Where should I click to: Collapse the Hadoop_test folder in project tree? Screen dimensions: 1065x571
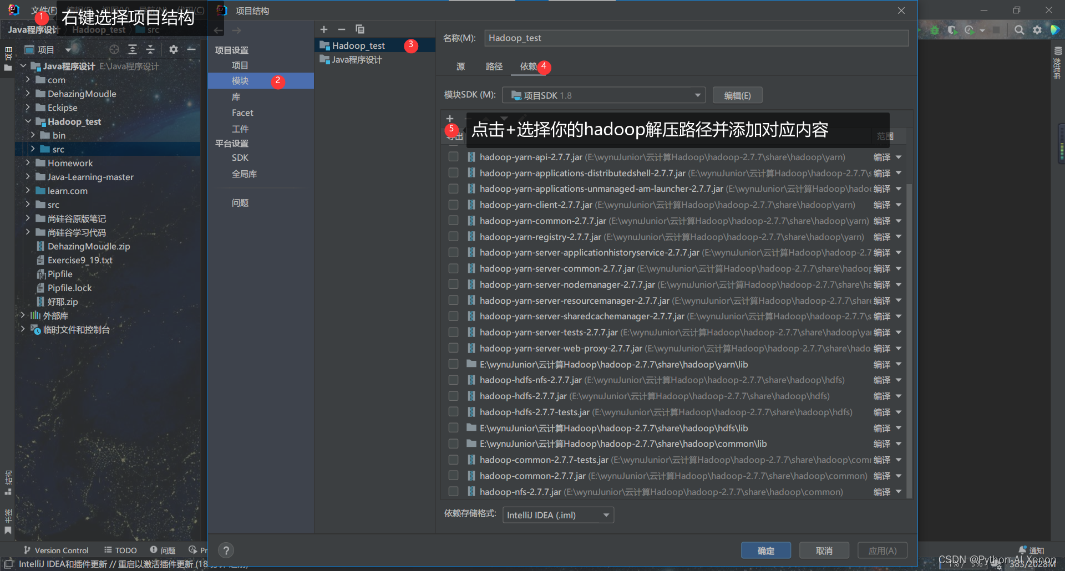tap(28, 121)
